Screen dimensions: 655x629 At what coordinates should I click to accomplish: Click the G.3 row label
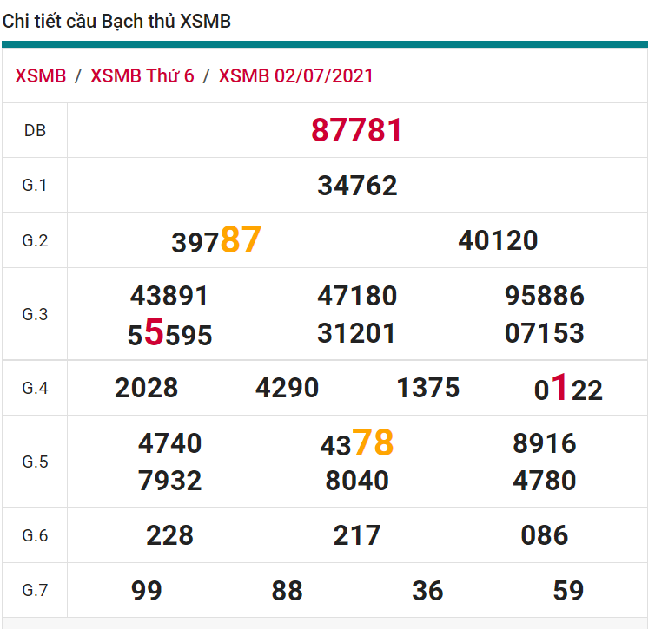click(x=35, y=314)
